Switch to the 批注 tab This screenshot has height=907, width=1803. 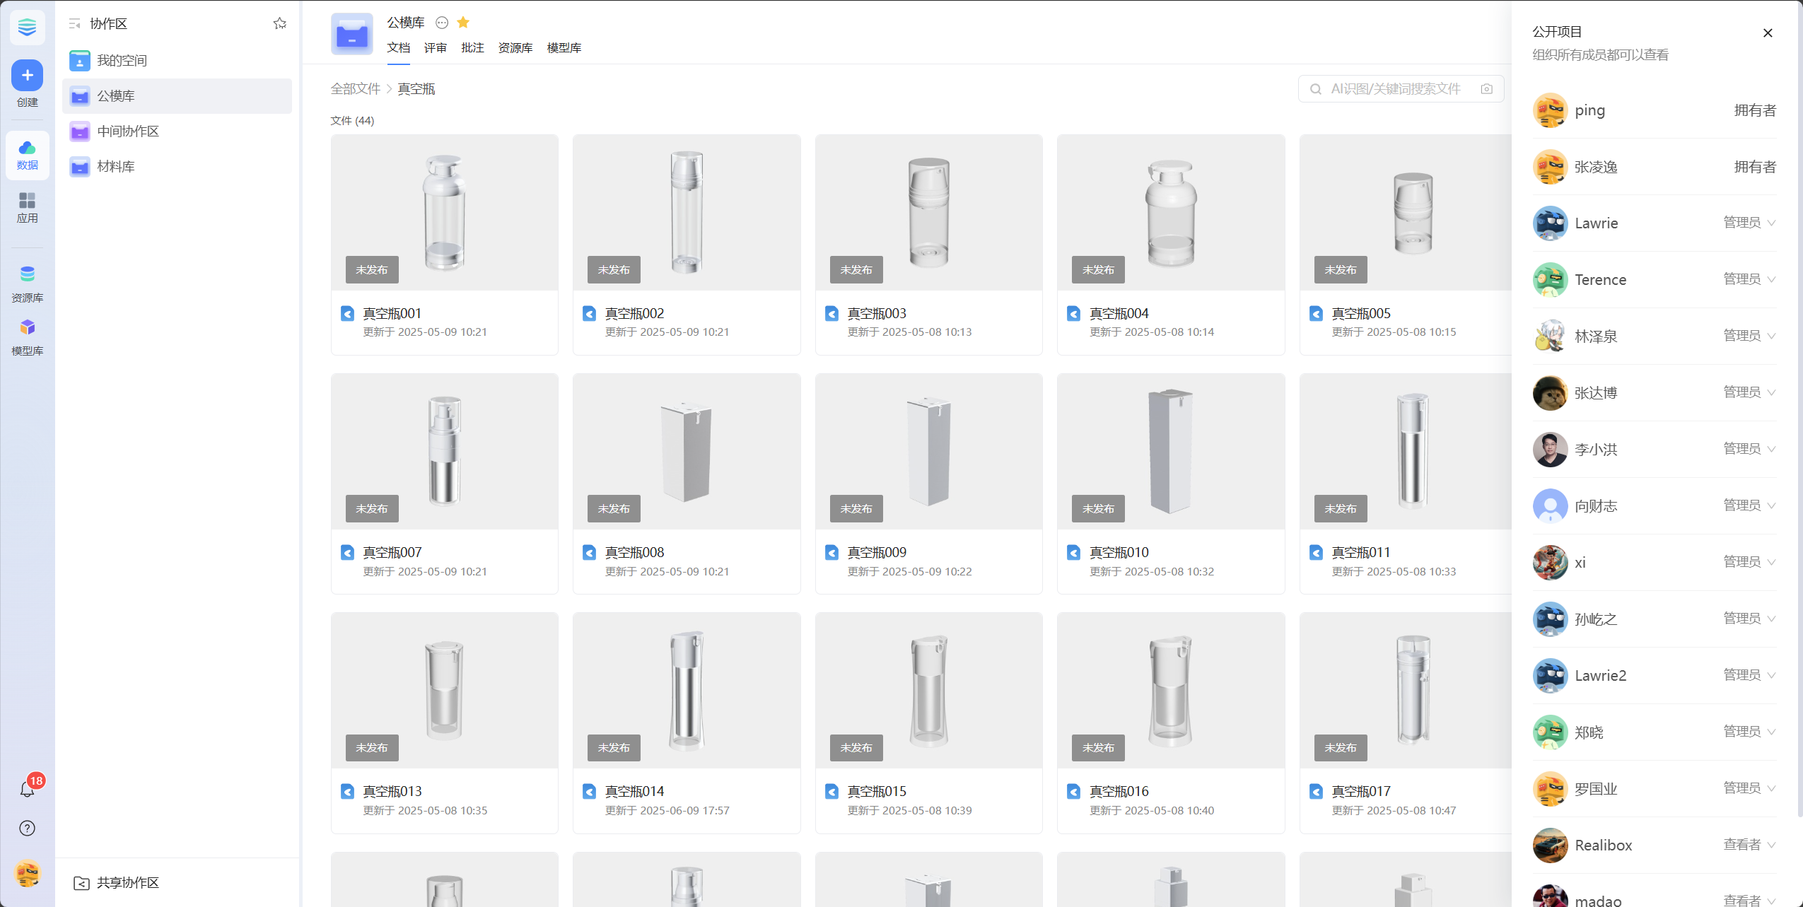tap(472, 48)
